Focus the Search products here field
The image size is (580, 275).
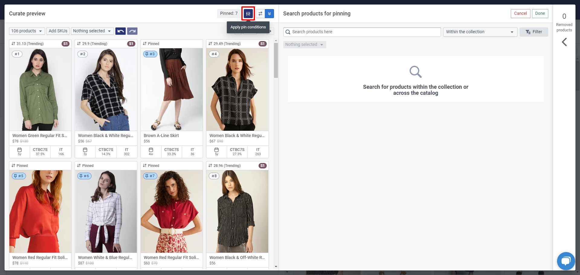[362, 32]
